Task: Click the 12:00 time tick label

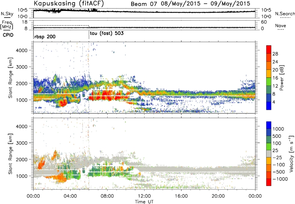Action: tap(144, 196)
